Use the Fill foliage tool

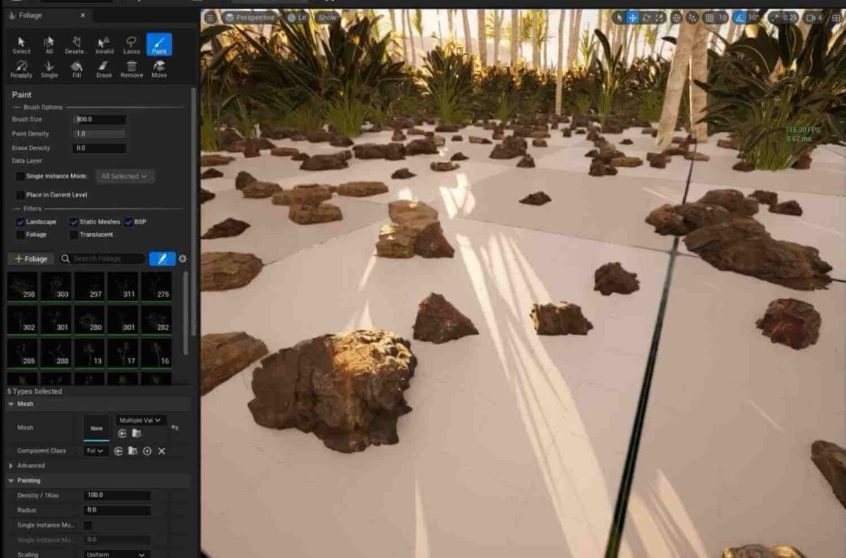77,70
